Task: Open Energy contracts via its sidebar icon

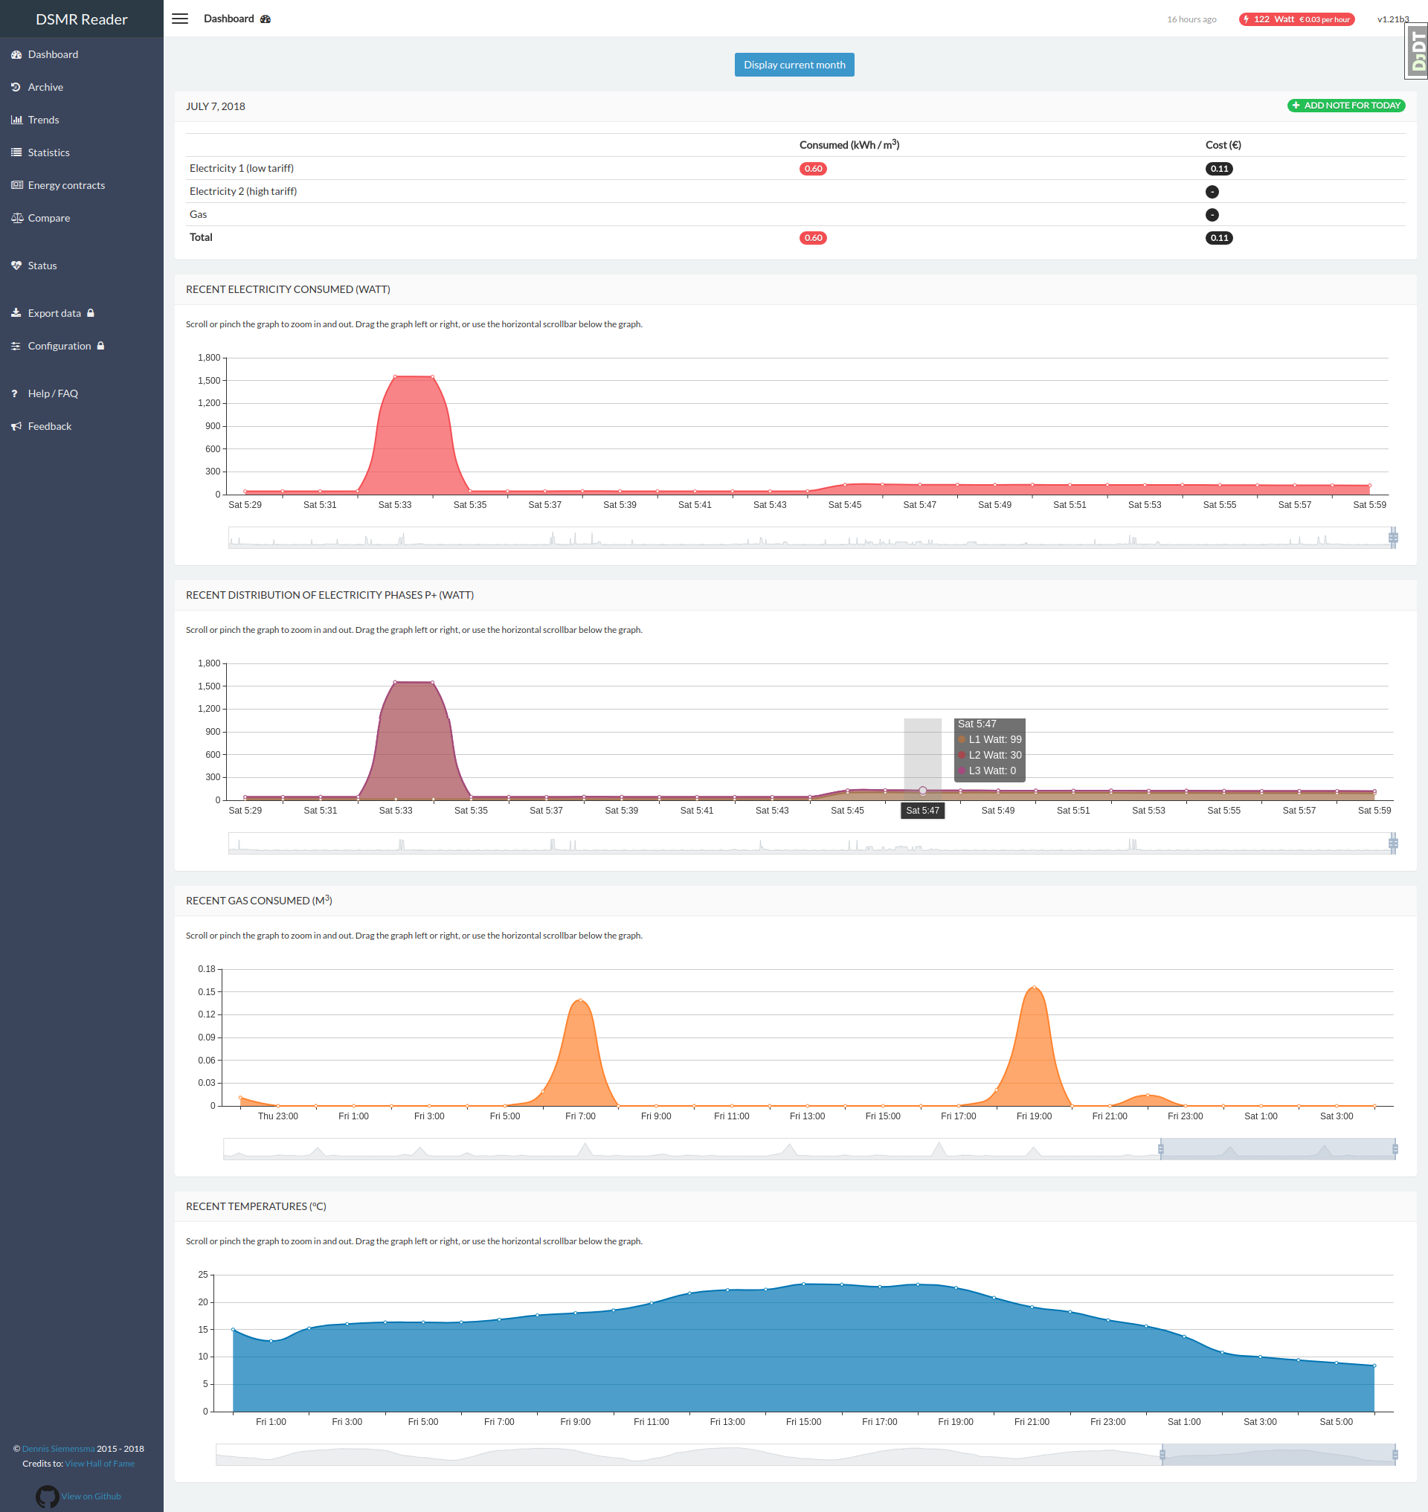Action: (x=17, y=185)
